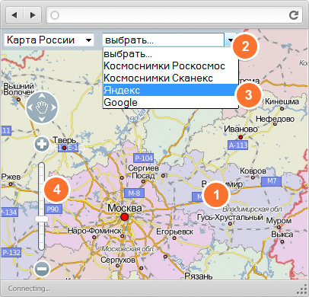The image size is (309, 297).
Task: Click the Иваново city marker on map
Action: point(241,137)
